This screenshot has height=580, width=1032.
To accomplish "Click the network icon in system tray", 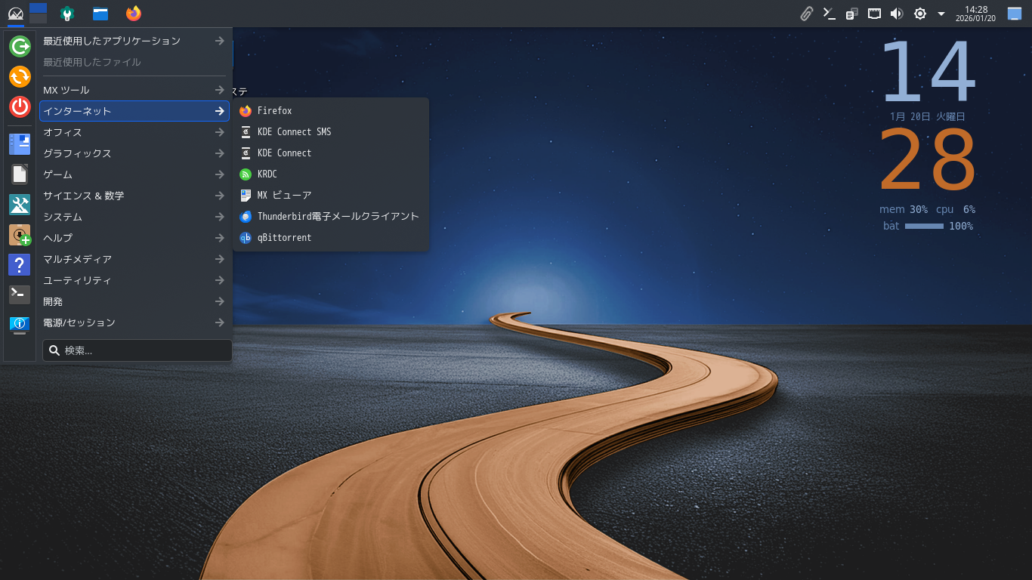I will pyautogui.click(x=874, y=14).
